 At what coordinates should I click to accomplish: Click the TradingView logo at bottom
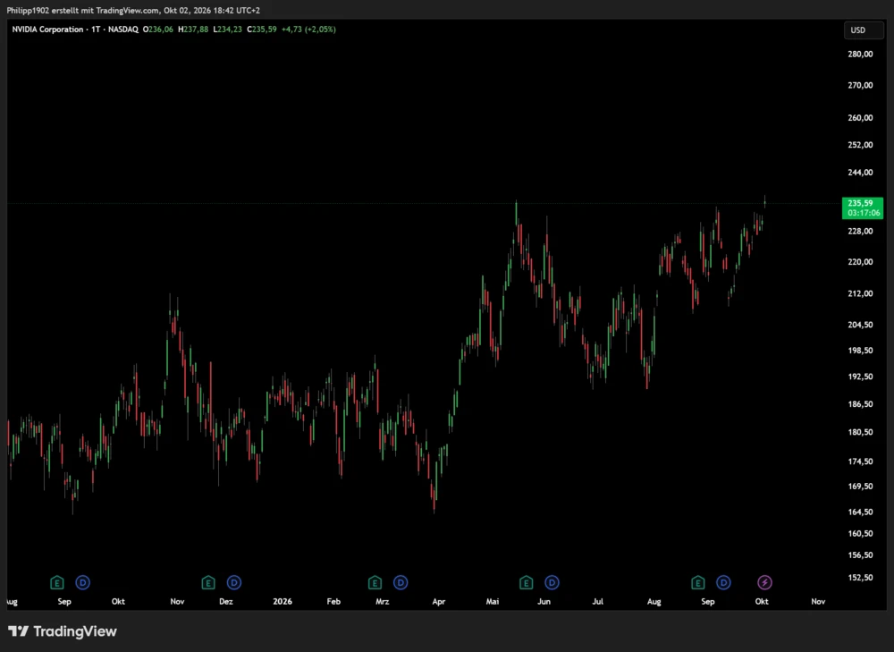pos(63,631)
